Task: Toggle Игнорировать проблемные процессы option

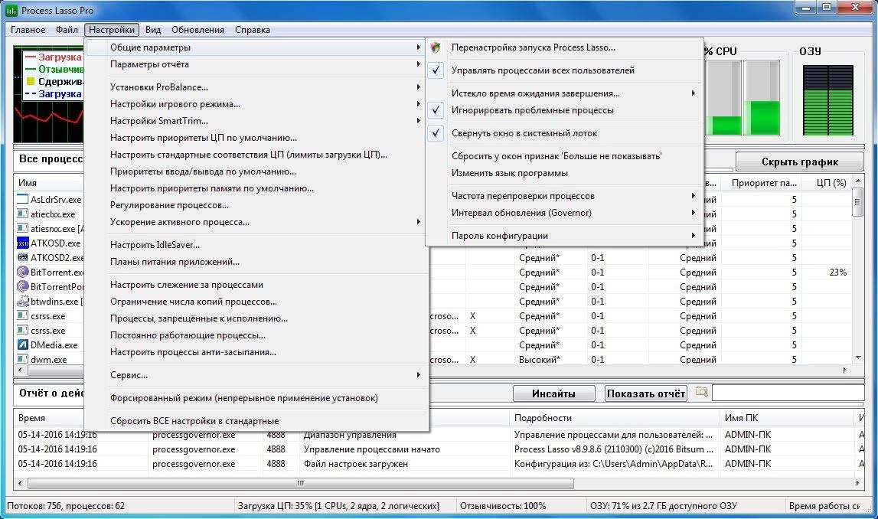Action: [x=564, y=110]
